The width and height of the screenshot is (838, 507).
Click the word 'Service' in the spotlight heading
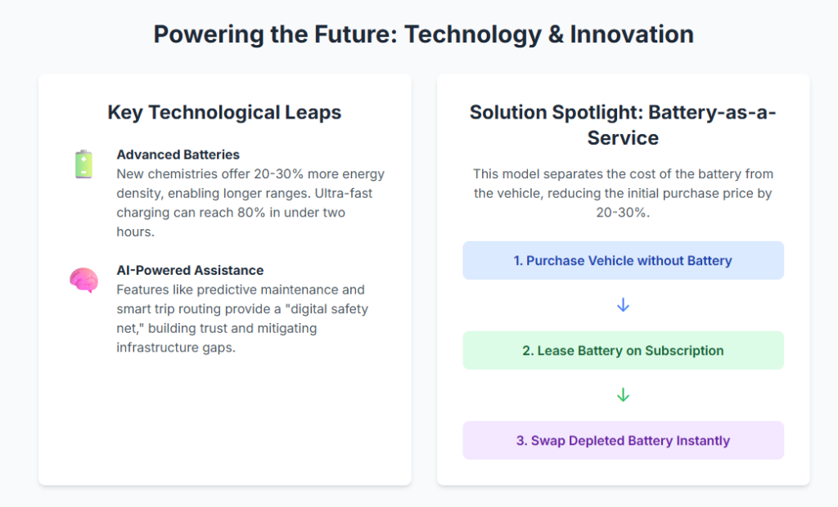pyautogui.click(x=623, y=138)
